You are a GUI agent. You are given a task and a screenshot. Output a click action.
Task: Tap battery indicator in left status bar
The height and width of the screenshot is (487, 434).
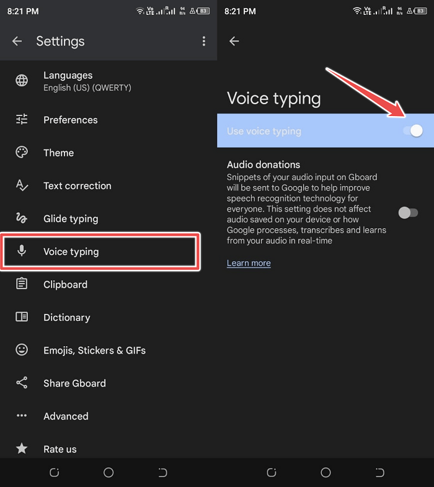coord(203,11)
